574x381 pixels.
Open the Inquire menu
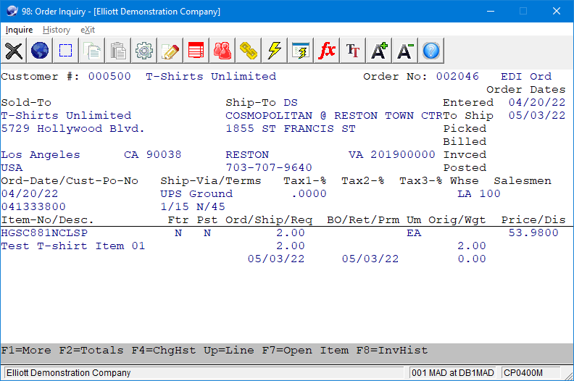(19, 30)
